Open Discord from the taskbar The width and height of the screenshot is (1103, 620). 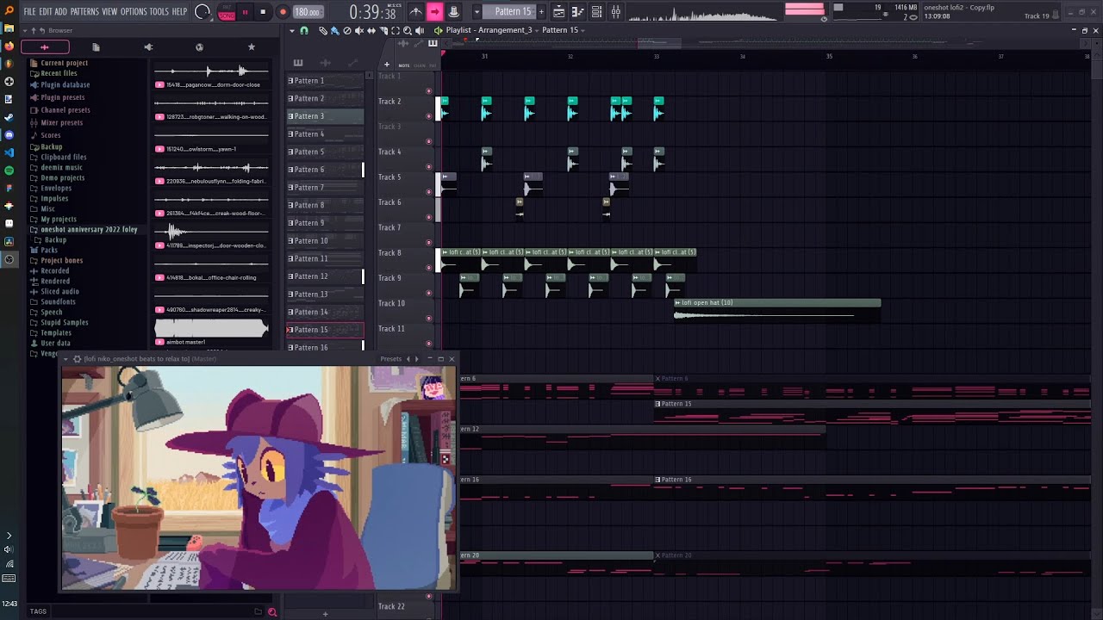(x=9, y=135)
